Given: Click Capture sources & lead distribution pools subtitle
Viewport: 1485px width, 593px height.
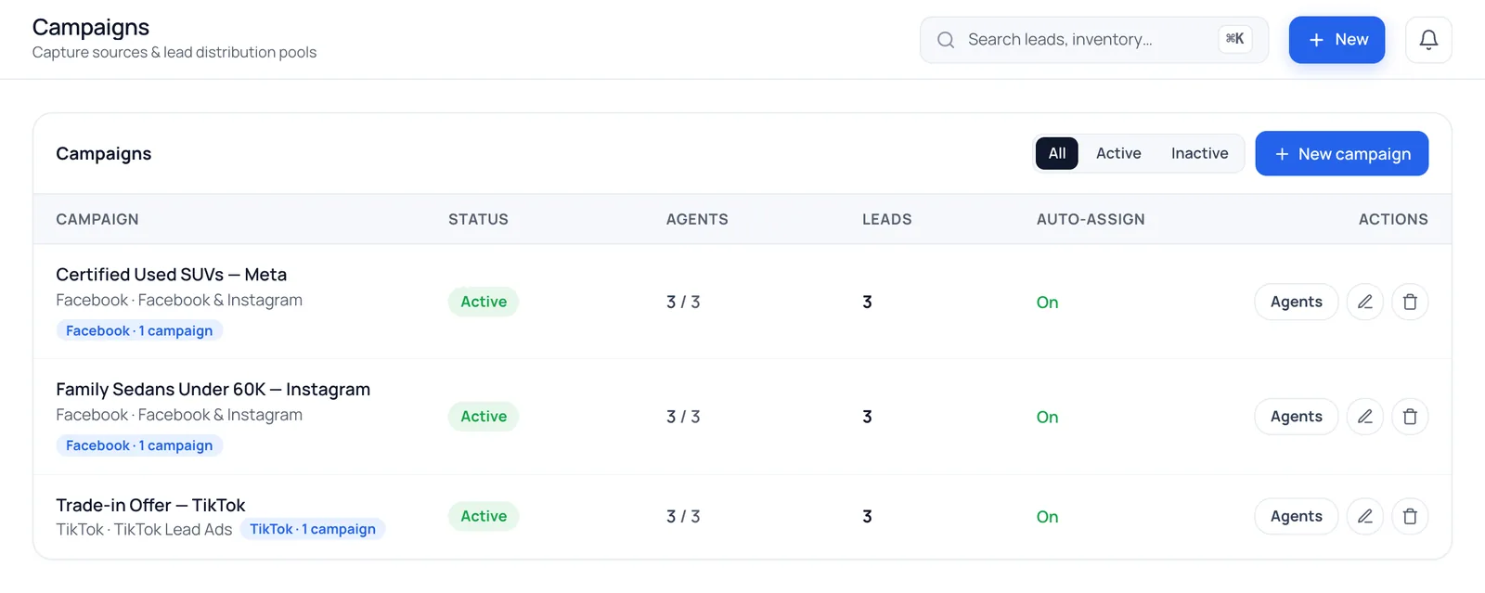Looking at the screenshot, I should coord(174,52).
